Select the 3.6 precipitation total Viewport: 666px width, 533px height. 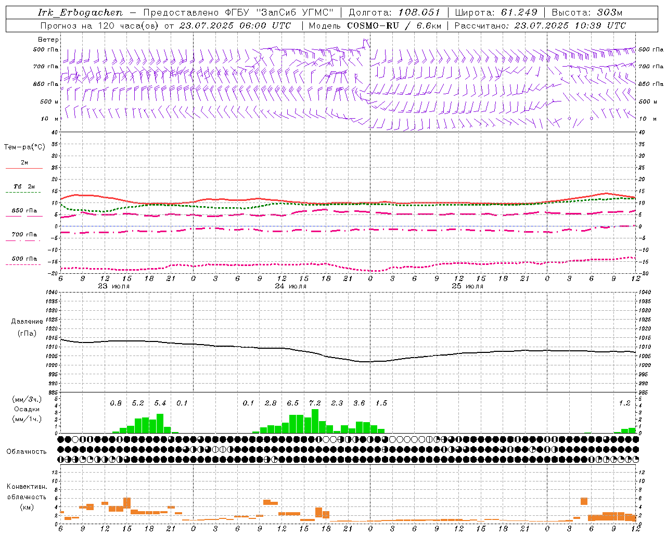click(x=359, y=403)
